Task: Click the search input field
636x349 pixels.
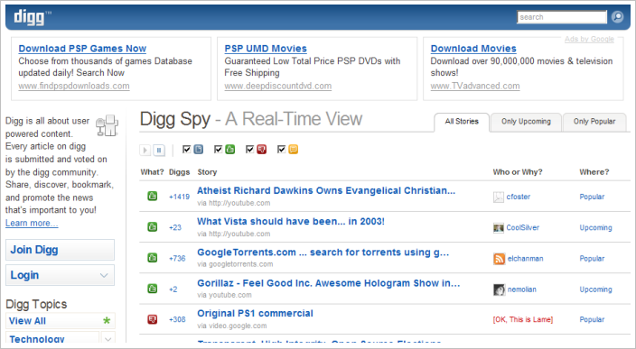Action: (x=562, y=17)
